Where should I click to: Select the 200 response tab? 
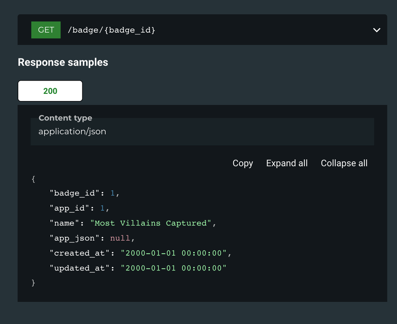pyautogui.click(x=50, y=91)
